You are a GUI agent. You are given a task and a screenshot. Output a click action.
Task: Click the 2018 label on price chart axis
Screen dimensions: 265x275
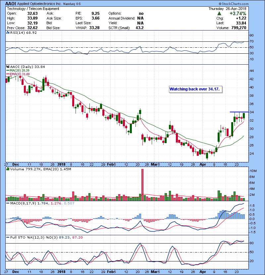click(x=61, y=165)
